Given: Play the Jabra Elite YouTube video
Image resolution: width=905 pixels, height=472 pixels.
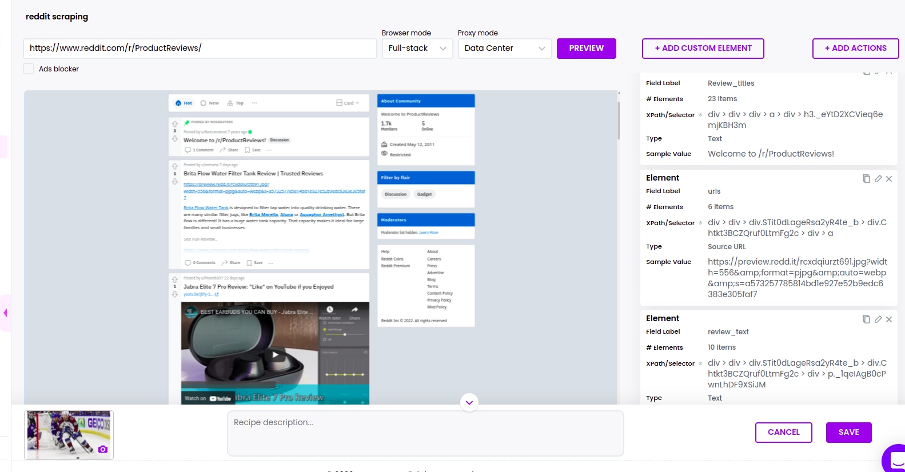Looking at the screenshot, I should pyautogui.click(x=275, y=354).
